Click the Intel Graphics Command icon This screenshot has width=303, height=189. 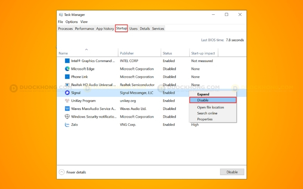67,61
